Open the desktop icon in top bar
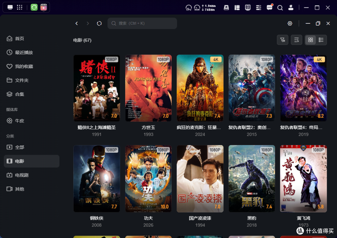 pyautogui.click(x=10, y=7)
